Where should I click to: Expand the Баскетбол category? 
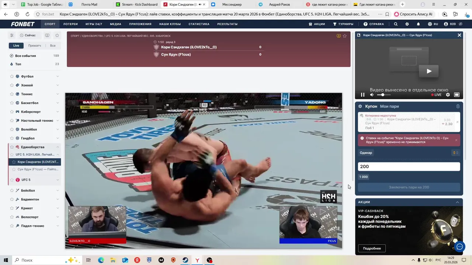[x=58, y=103]
